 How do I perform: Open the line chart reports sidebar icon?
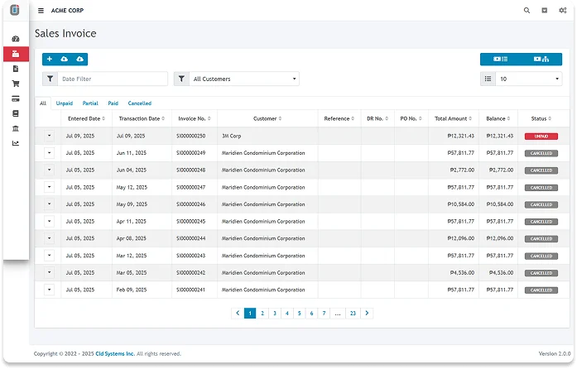(16, 143)
